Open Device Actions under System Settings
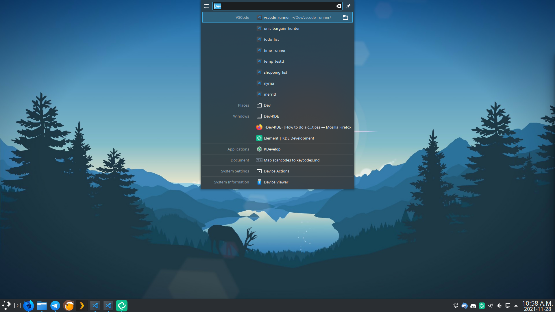 pos(277,171)
